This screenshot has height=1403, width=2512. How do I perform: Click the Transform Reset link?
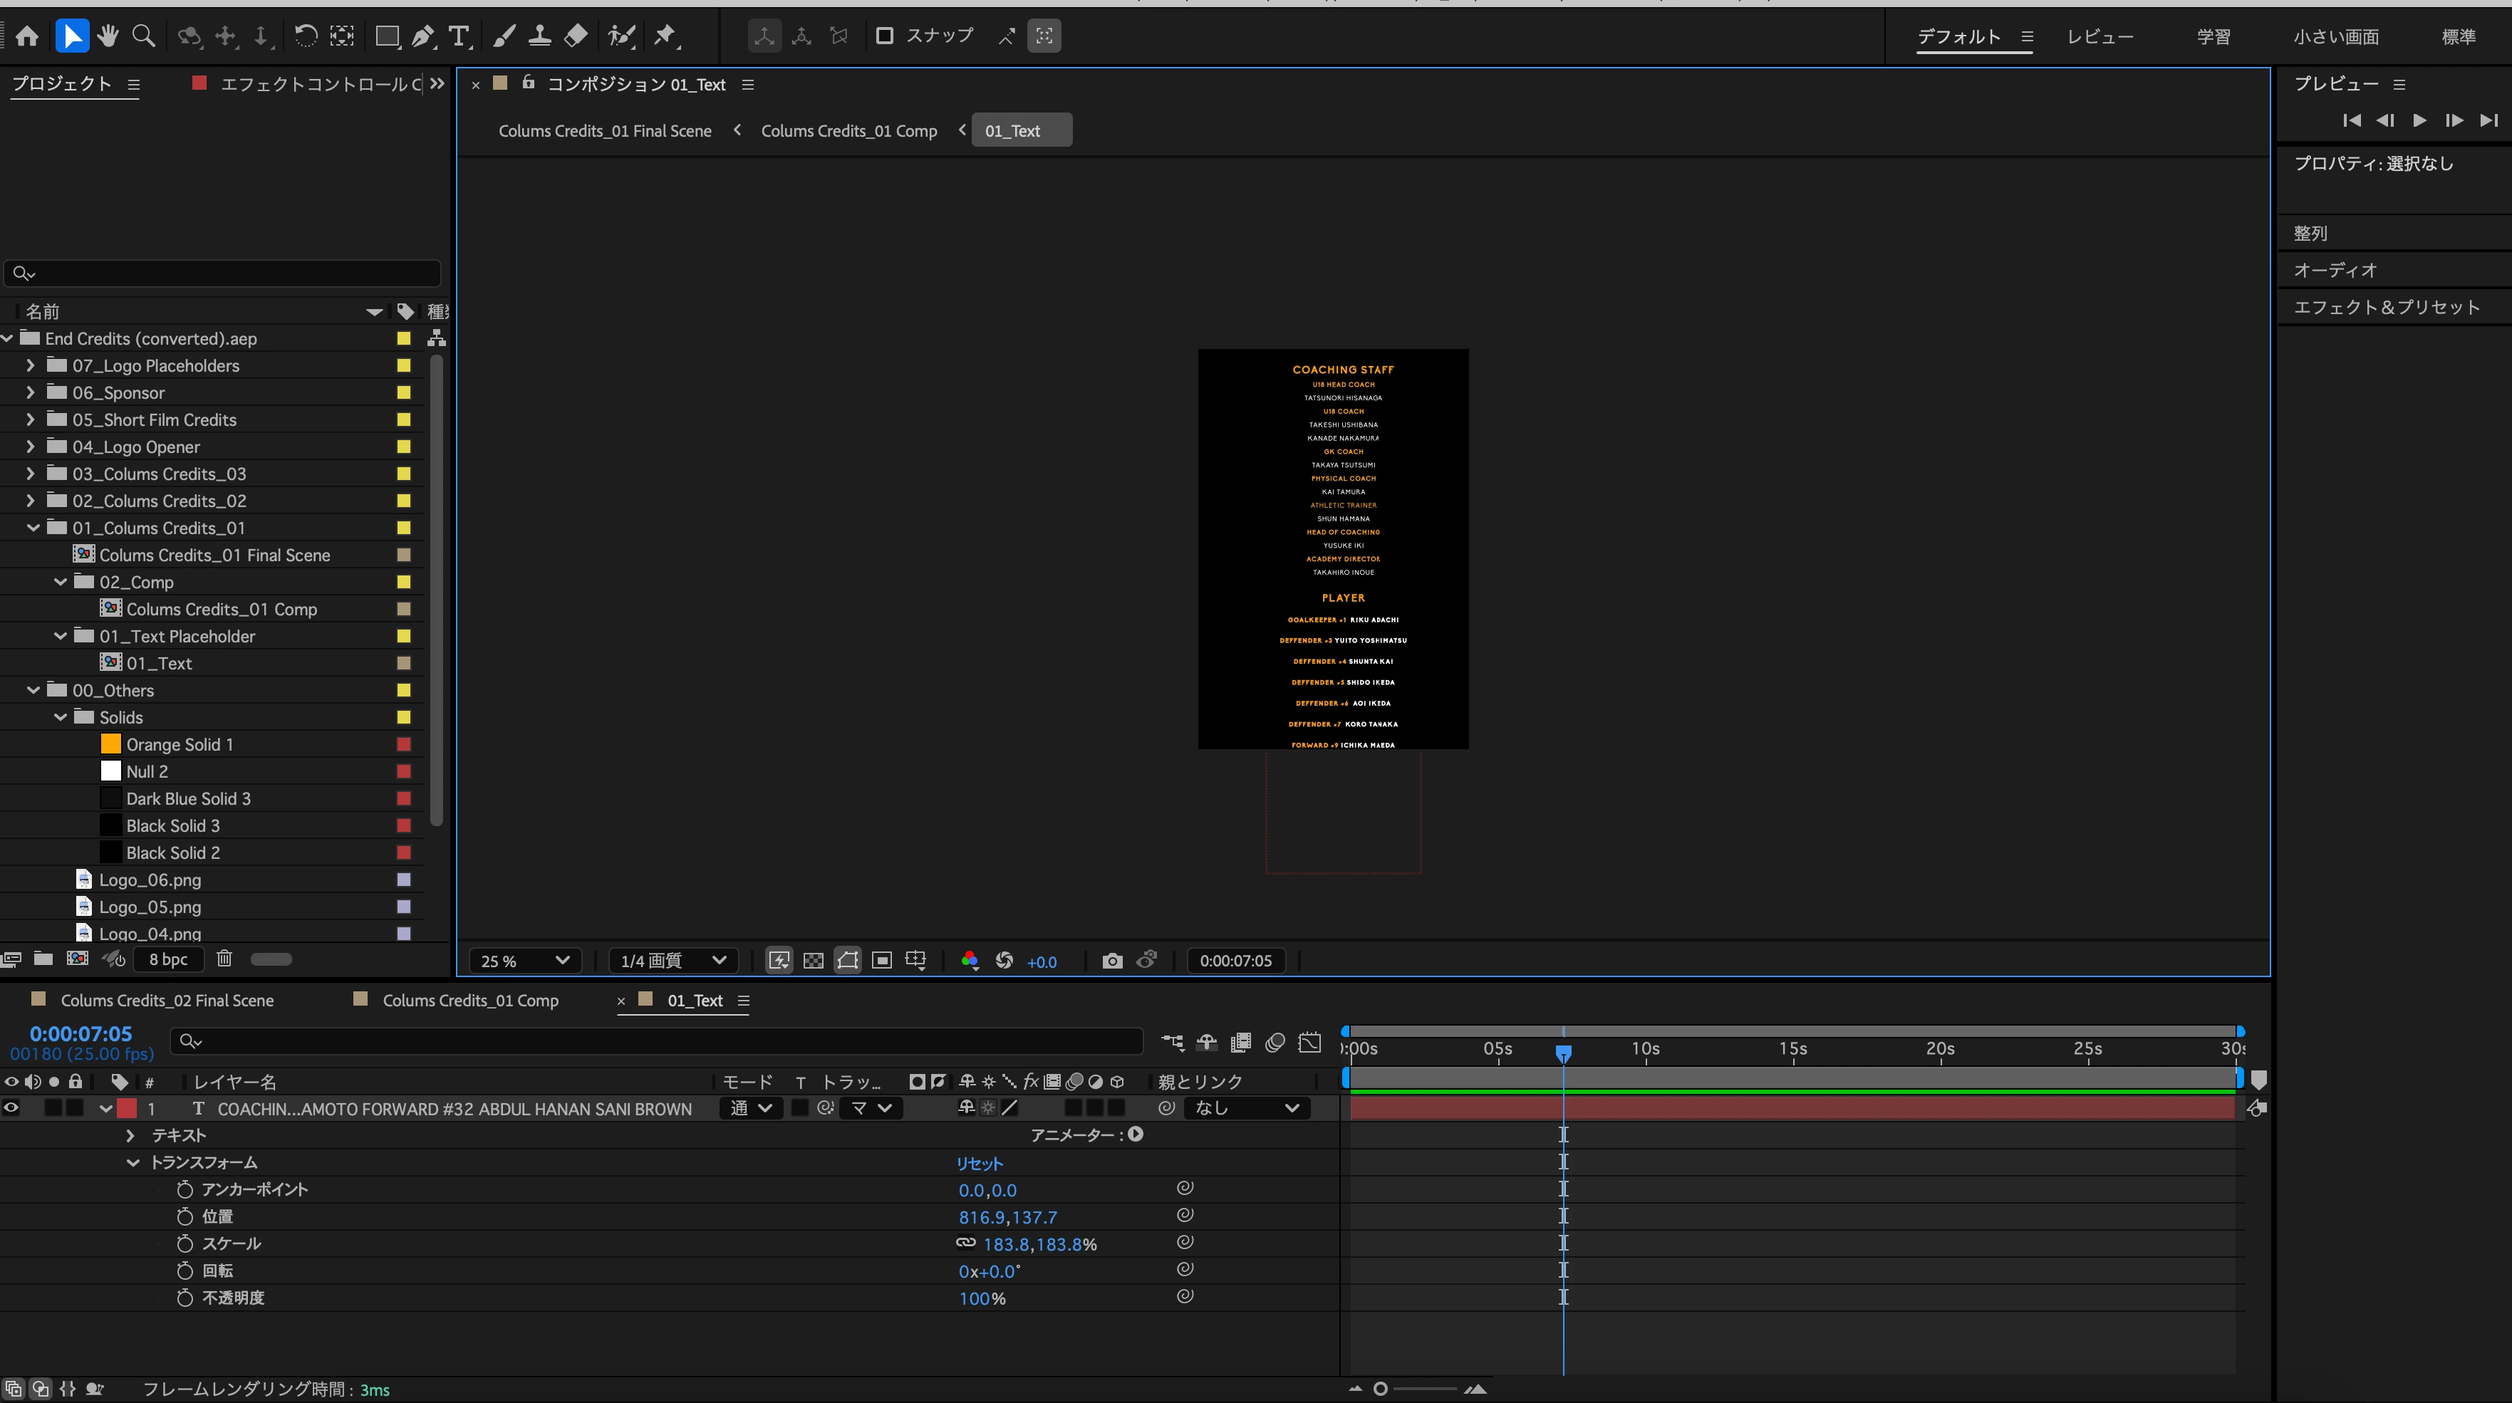pos(979,1162)
